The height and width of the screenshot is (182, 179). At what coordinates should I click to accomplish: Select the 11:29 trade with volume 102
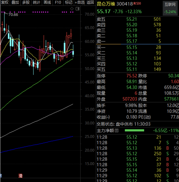click(138, 175)
